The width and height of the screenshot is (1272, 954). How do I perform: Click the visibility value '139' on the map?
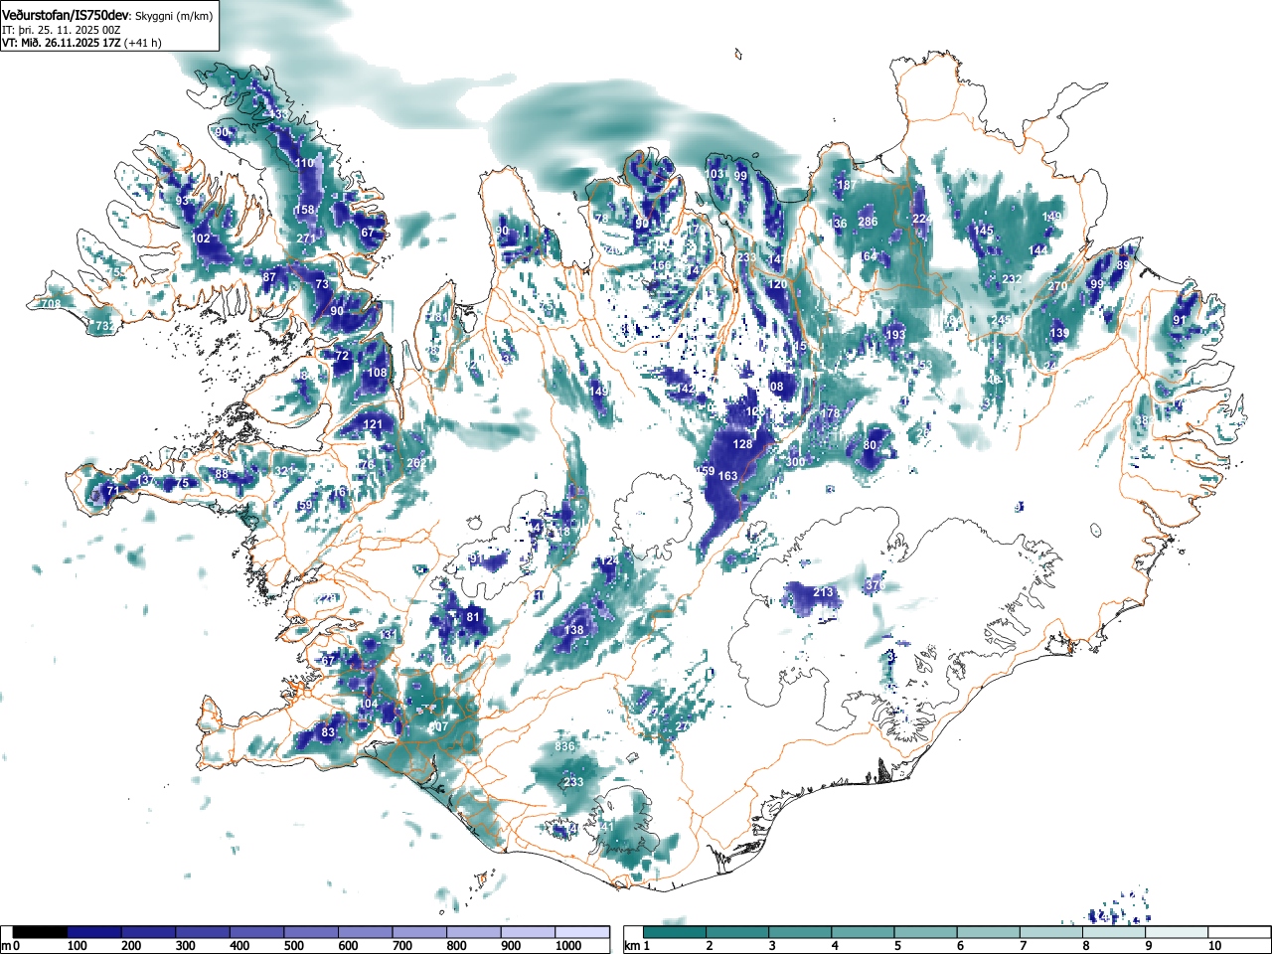1060,333
